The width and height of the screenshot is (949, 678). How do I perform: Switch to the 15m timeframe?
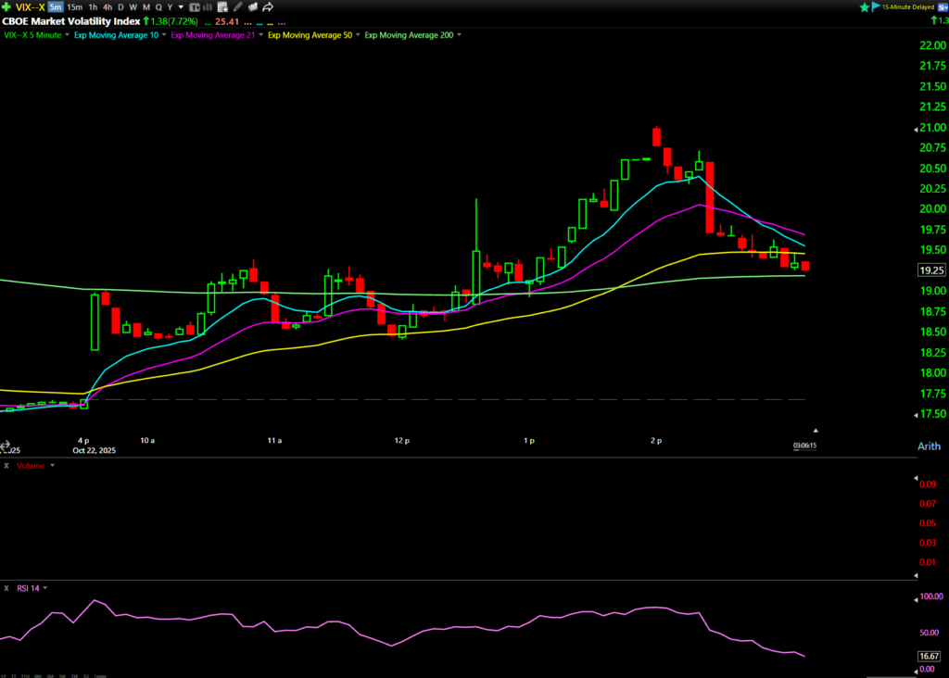[74, 7]
